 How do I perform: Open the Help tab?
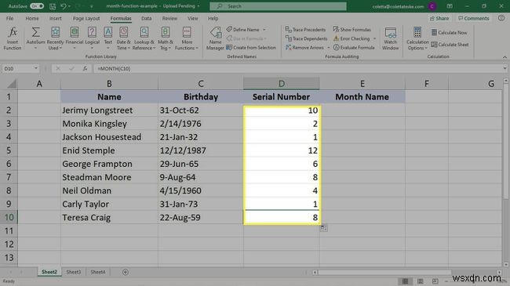[213, 19]
